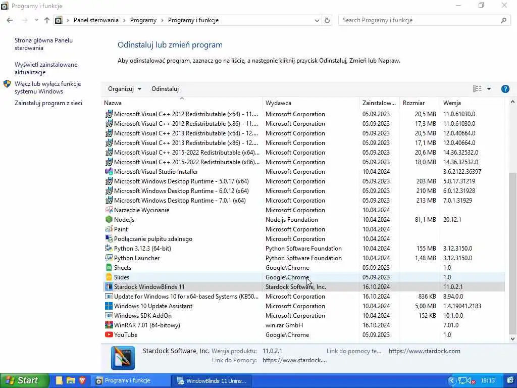
Task: Click the scrollbar up arrow
Action: [x=512, y=102]
